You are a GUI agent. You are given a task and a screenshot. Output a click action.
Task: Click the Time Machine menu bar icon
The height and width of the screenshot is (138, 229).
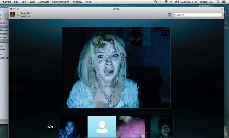pyautogui.click(x=155, y=2)
